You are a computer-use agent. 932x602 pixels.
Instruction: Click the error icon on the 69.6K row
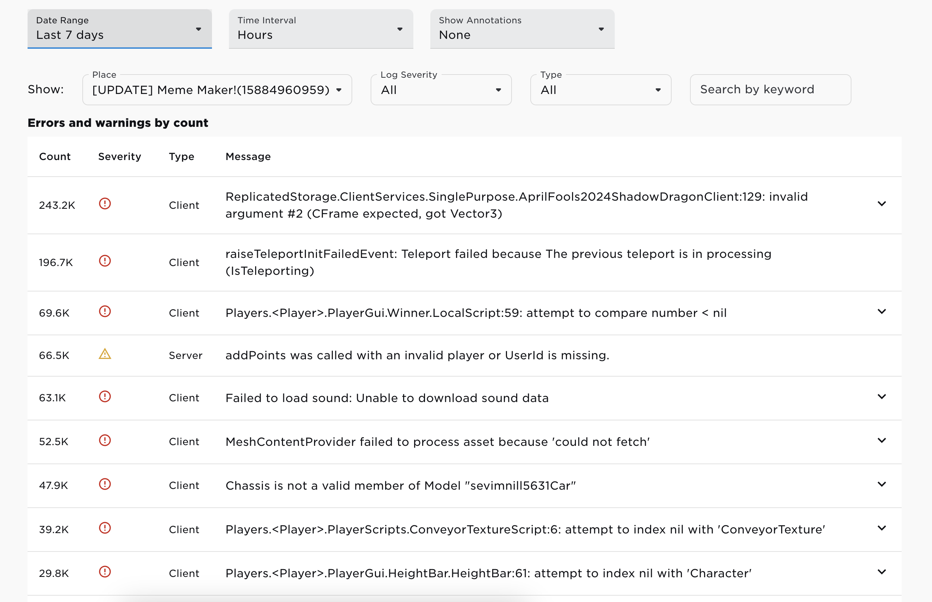[x=105, y=312]
